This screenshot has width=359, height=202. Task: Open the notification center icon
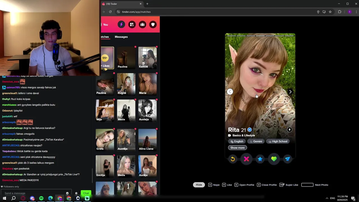[x=353, y=198]
